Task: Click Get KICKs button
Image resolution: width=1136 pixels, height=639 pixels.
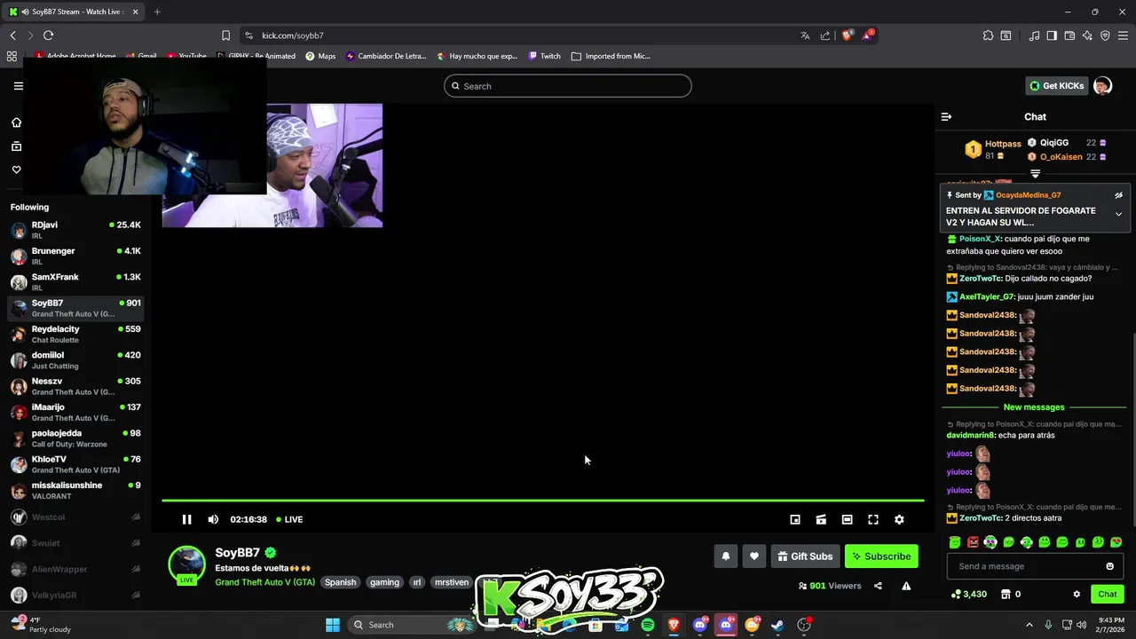Action: 1056,86
